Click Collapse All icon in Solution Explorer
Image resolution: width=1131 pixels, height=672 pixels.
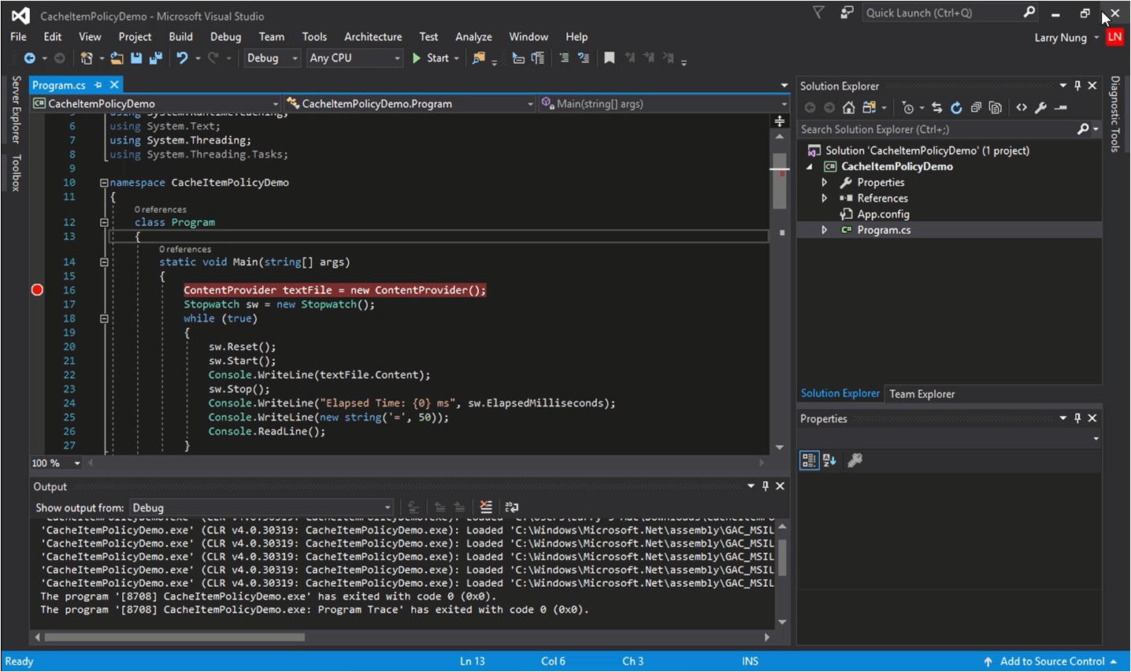pos(976,108)
